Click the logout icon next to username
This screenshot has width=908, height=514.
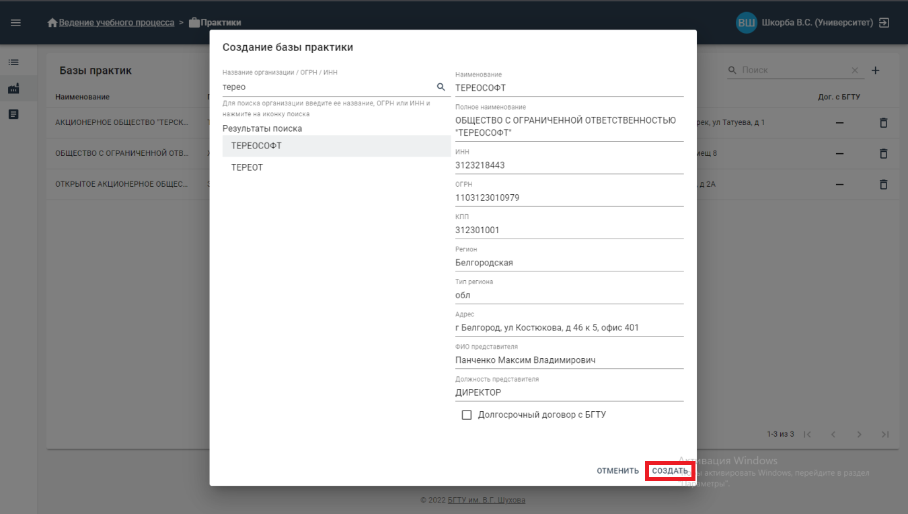coord(884,22)
